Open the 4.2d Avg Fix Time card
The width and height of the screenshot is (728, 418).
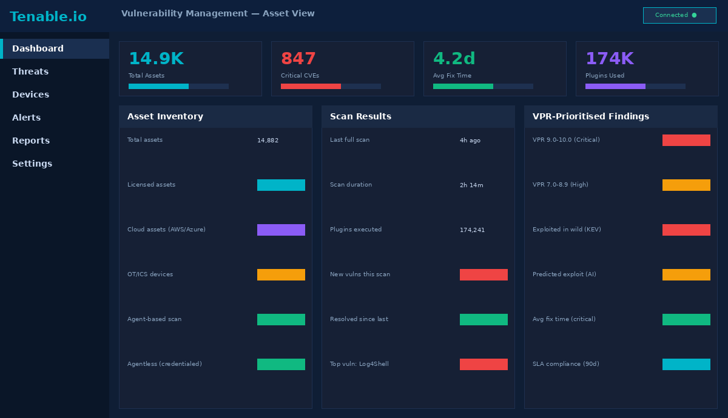[x=495, y=68]
